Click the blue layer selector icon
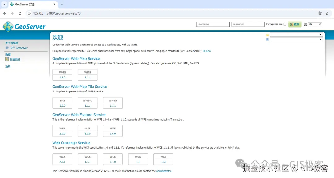The height and width of the screenshot is (178, 334). click(x=267, y=39)
